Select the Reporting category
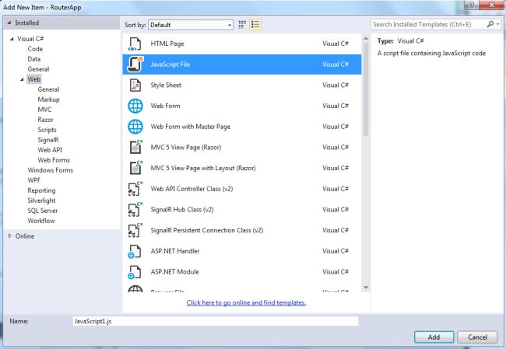Image resolution: width=506 pixels, height=349 pixels. [41, 190]
